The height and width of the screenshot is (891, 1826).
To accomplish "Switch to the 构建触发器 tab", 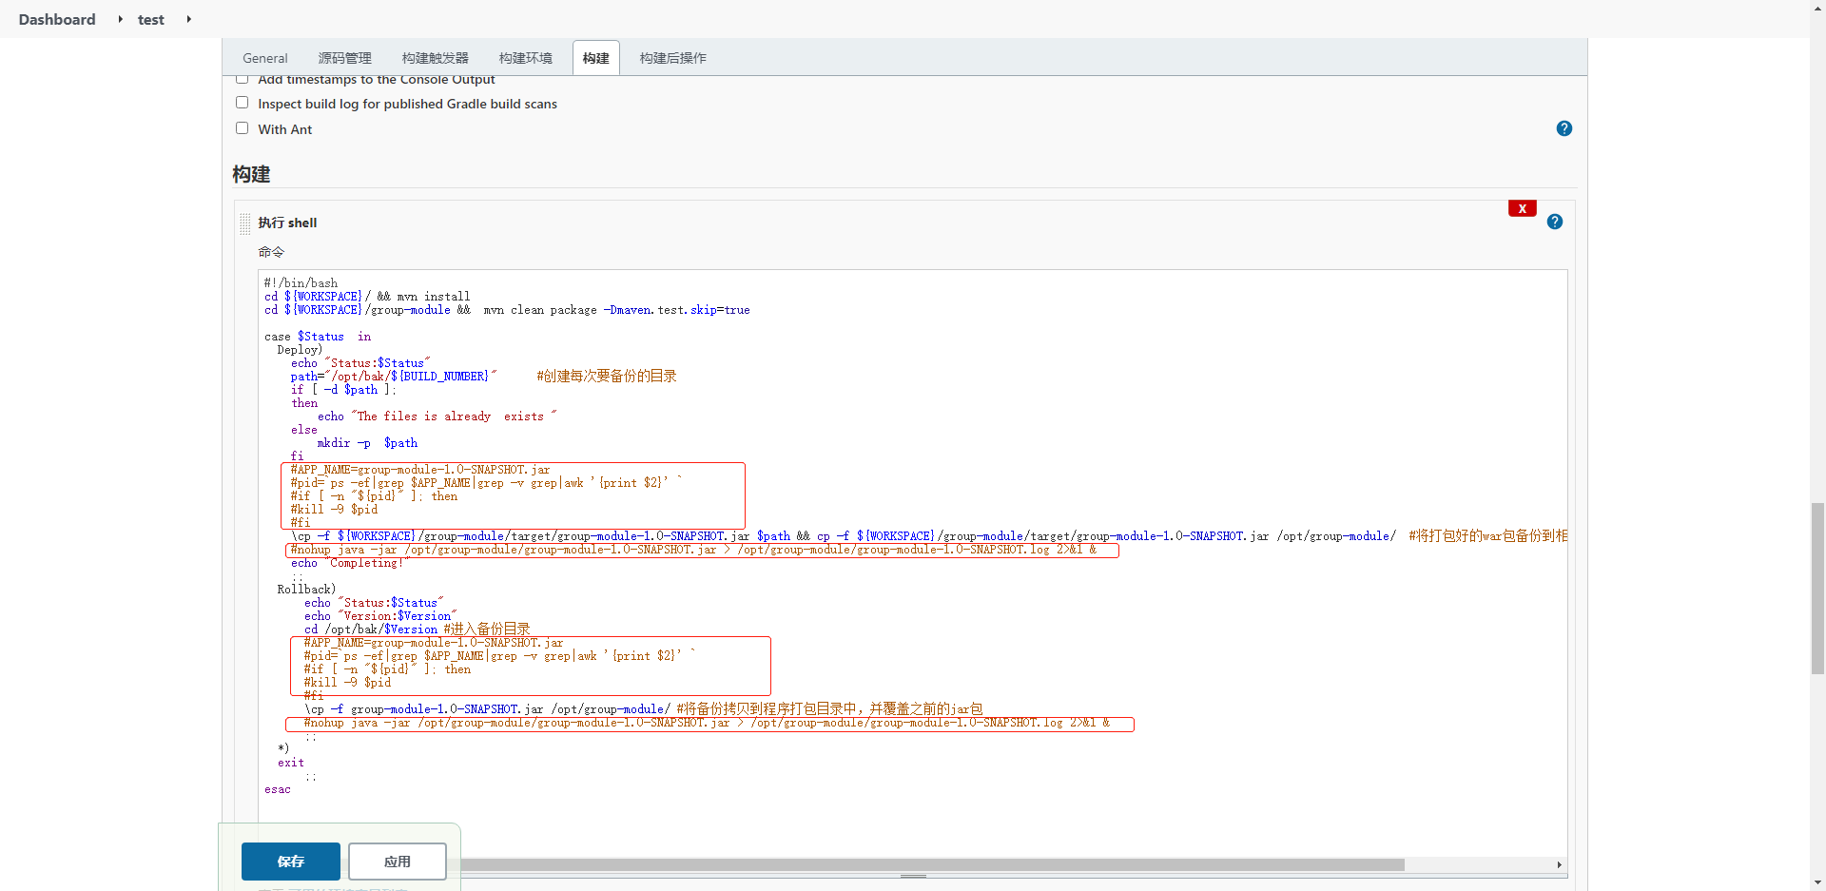I will (435, 58).
